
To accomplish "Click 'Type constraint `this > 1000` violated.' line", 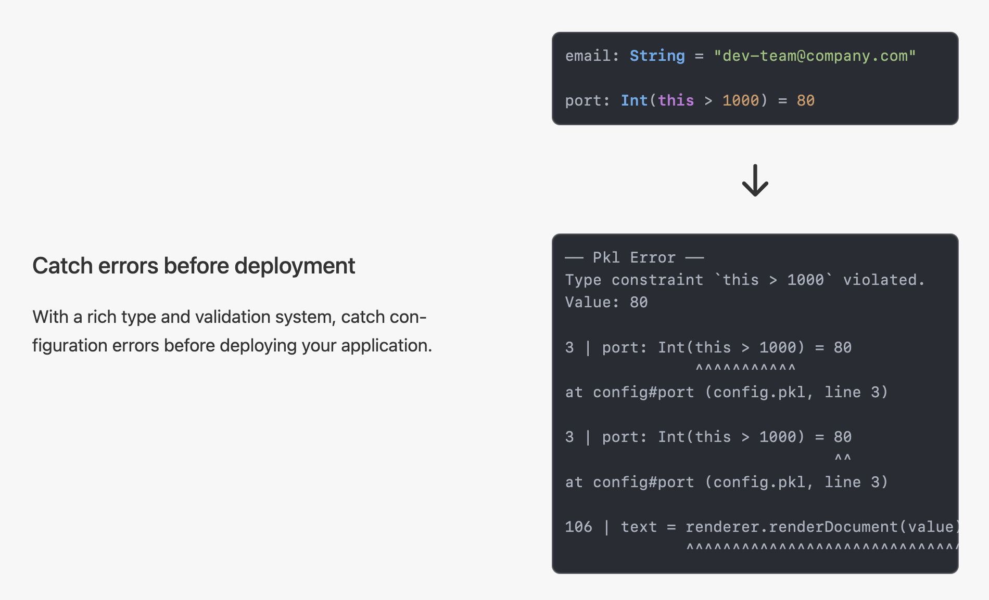I will pos(745,280).
